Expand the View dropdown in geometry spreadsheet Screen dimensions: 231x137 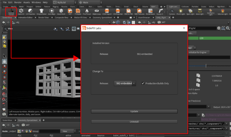(x=69, y=131)
